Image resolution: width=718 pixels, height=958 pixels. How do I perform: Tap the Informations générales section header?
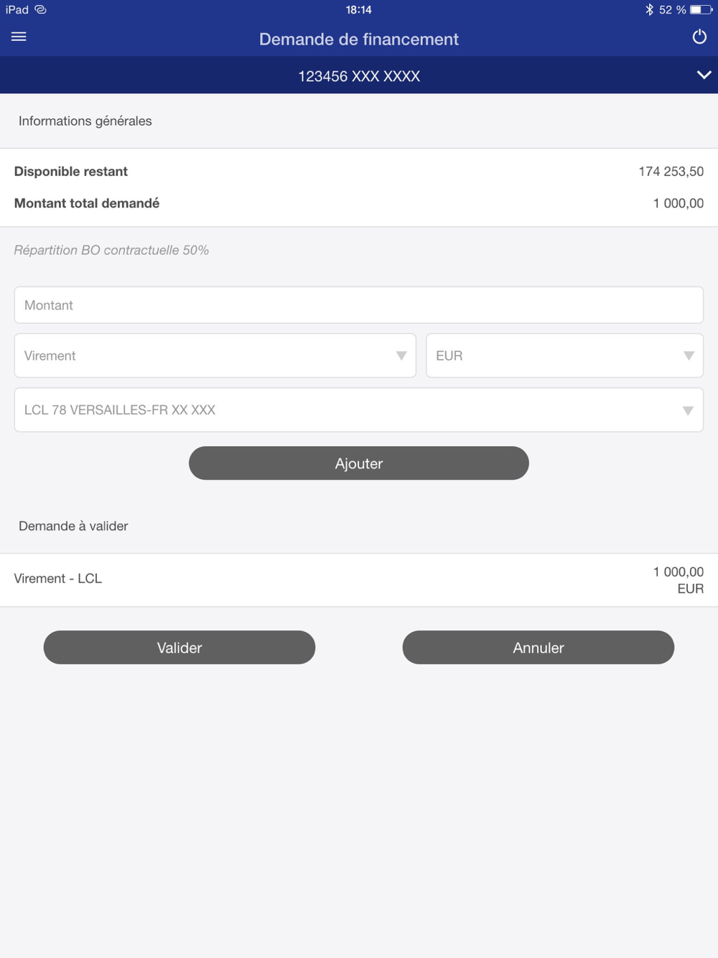click(x=85, y=121)
